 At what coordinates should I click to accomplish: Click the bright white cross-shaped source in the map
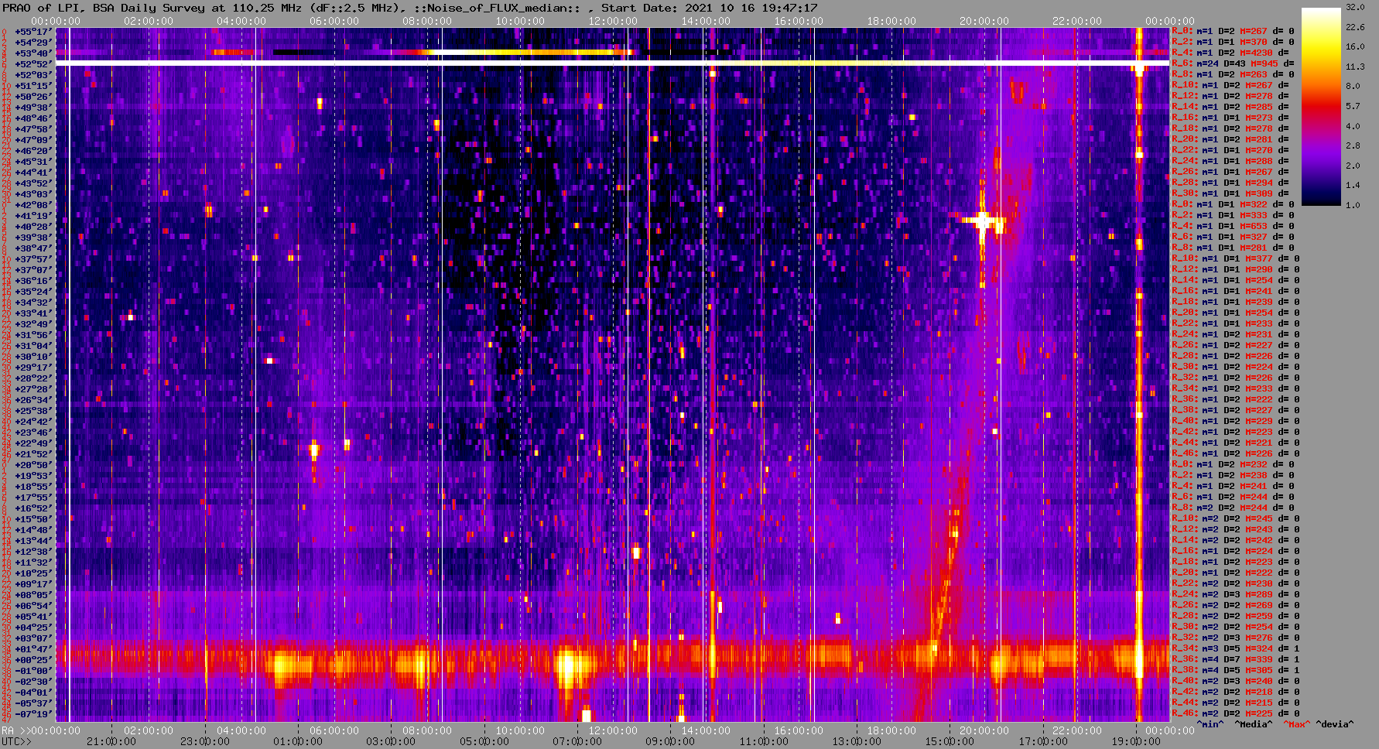[x=983, y=222]
